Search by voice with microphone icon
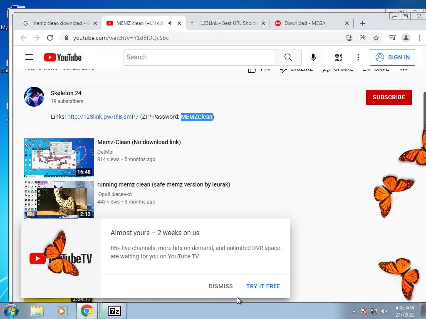This screenshot has height=319, width=426. coord(313,57)
